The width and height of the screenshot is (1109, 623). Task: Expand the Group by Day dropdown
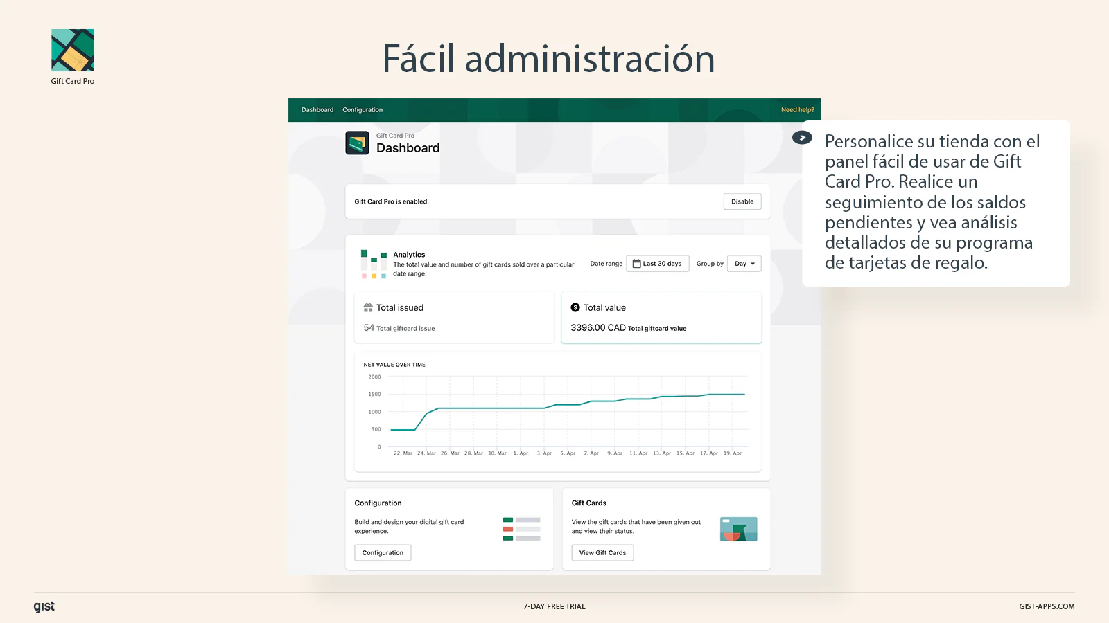[x=744, y=264]
